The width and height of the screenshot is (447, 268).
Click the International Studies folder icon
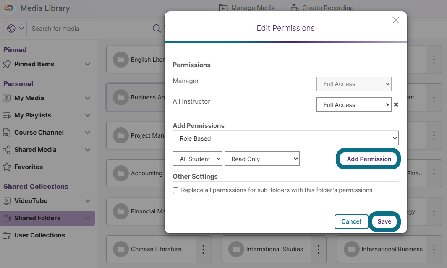tap(236, 249)
